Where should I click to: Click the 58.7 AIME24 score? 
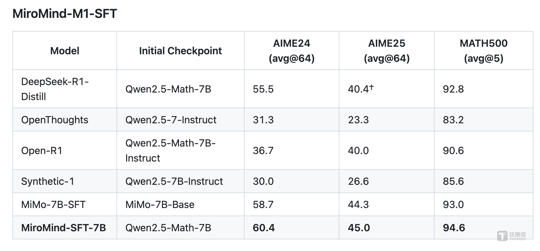click(263, 205)
